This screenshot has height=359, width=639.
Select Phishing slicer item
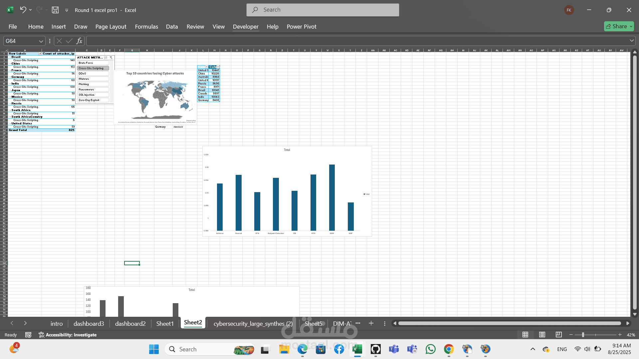(93, 84)
